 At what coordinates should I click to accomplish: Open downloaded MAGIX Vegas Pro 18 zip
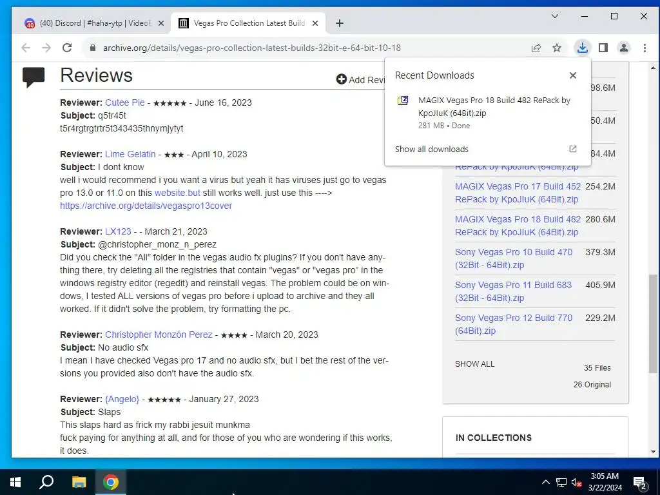(494, 106)
